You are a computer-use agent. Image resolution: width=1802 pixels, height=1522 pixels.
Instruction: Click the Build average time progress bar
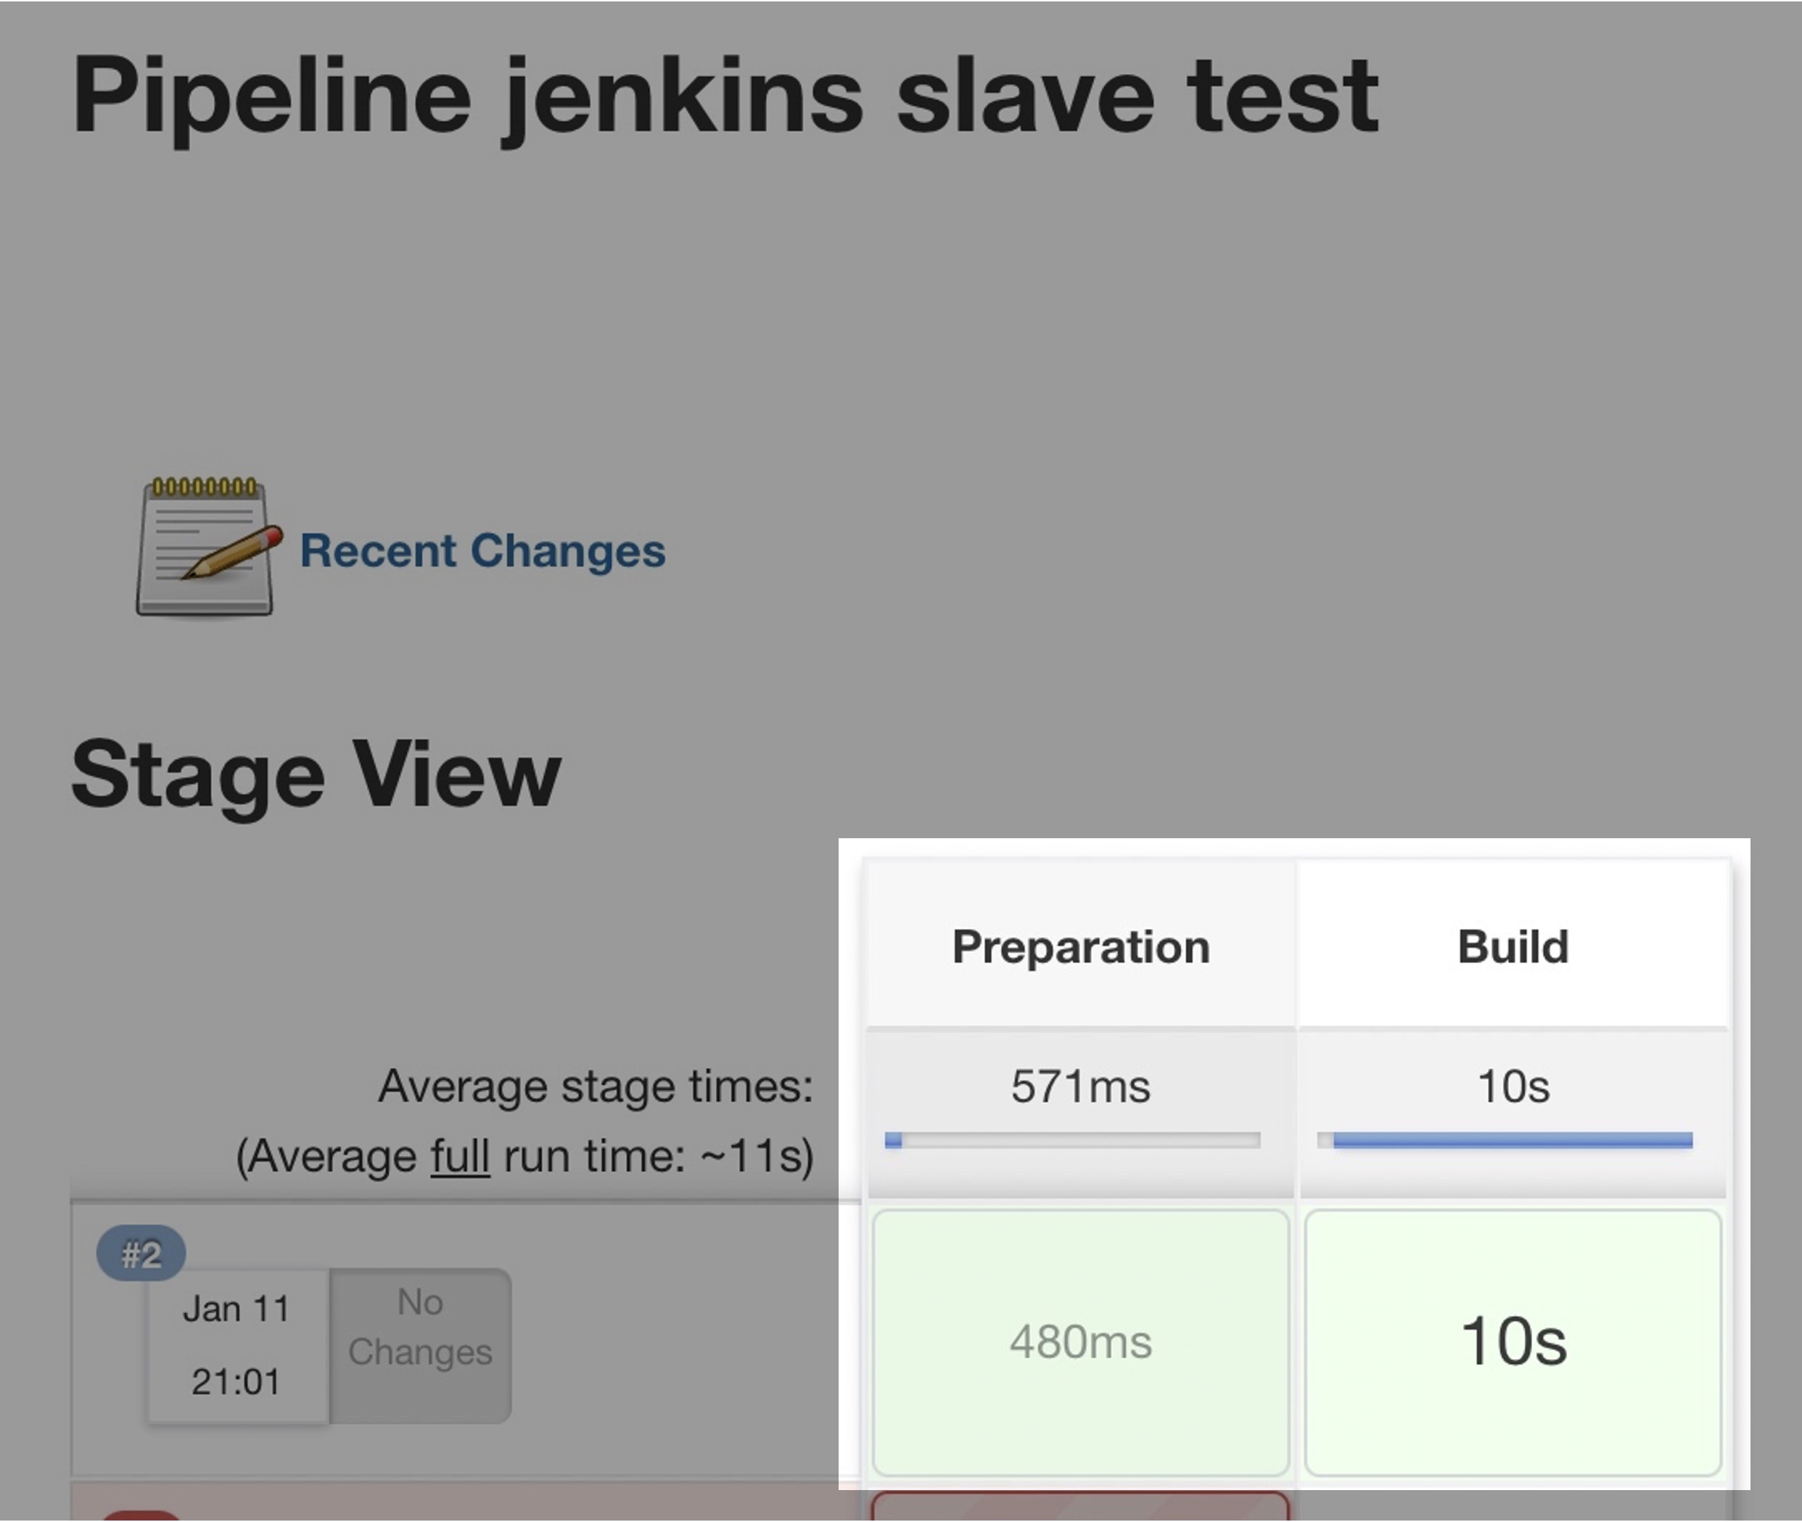(x=1505, y=1141)
